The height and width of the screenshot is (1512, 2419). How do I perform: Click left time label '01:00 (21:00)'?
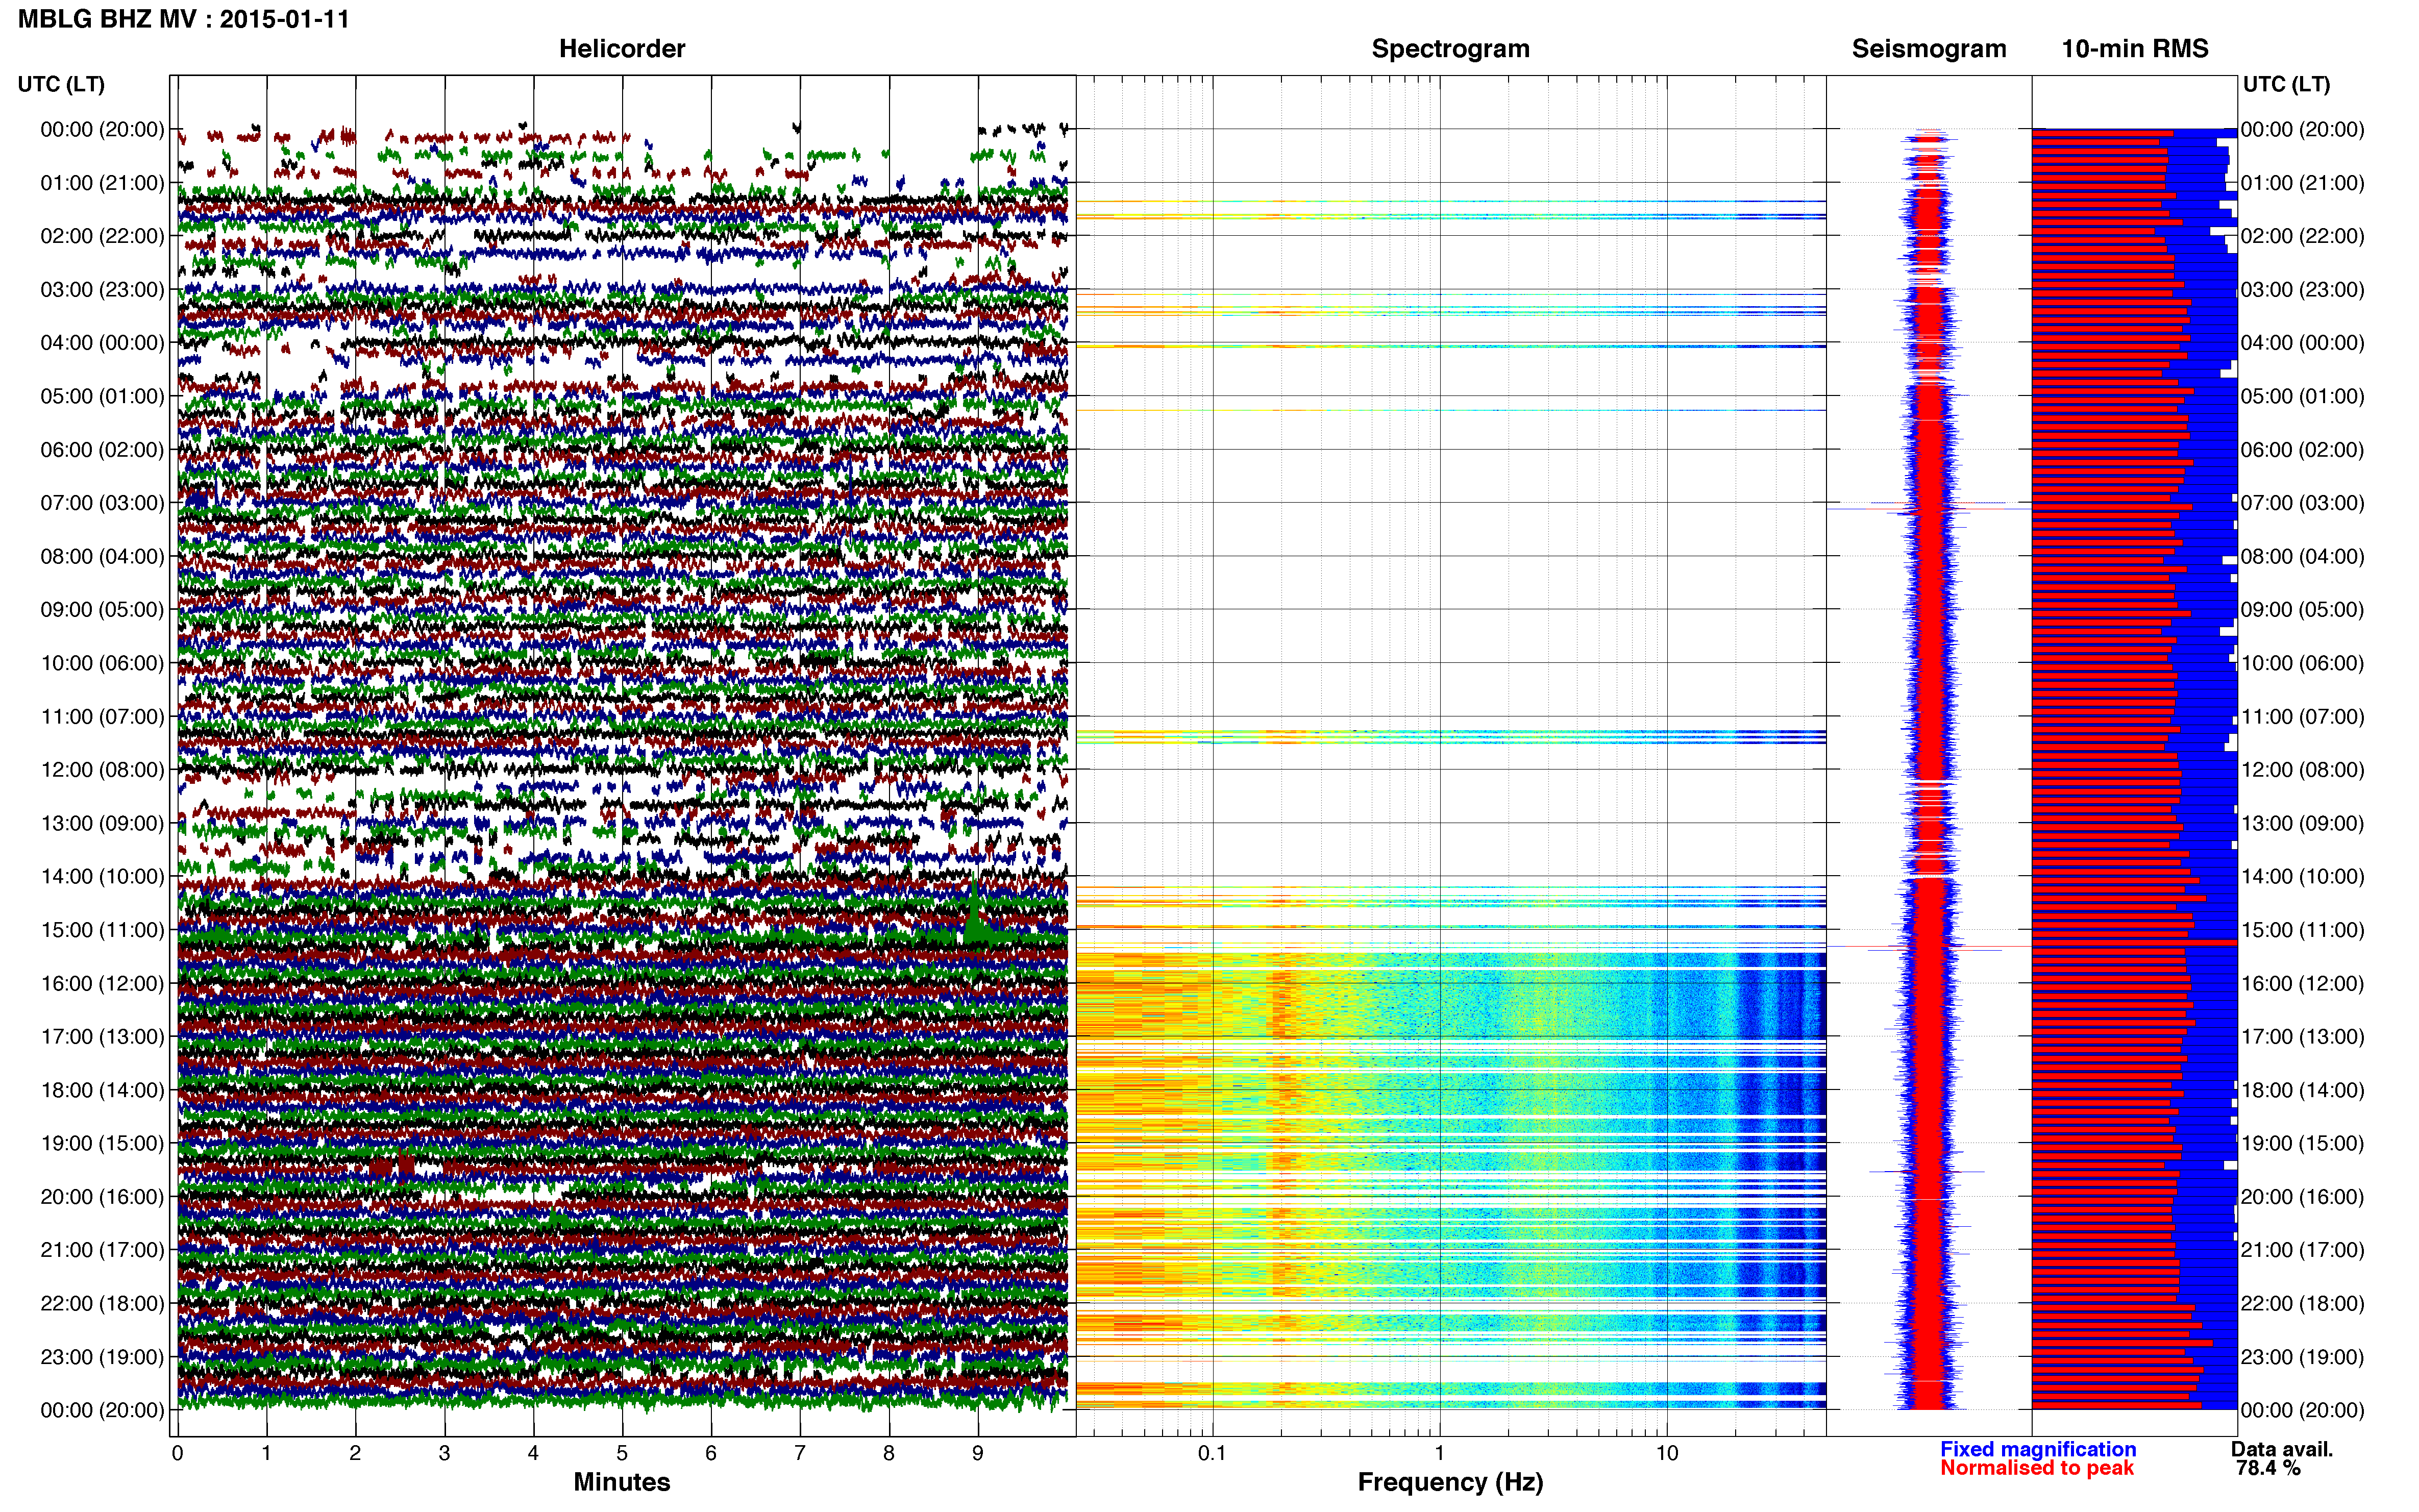(x=102, y=183)
